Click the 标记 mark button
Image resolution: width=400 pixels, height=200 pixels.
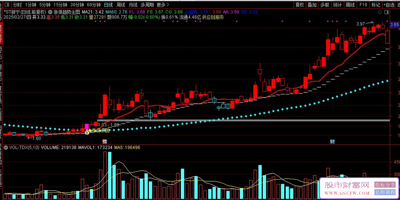coord(376,4)
